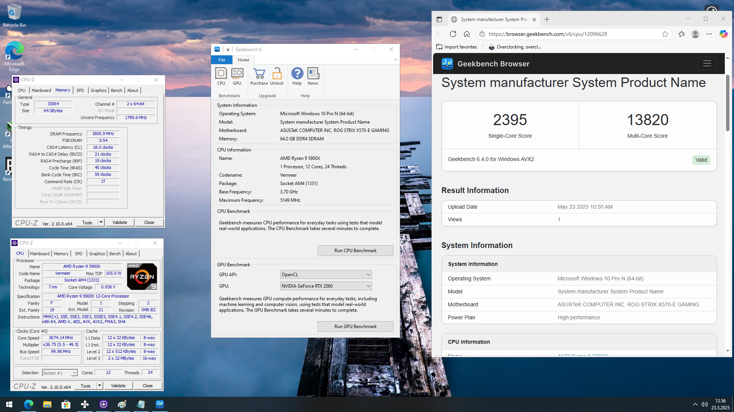734x412 pixels.
Task: Click the Edge address bar URL
Action: click(548, 34)
